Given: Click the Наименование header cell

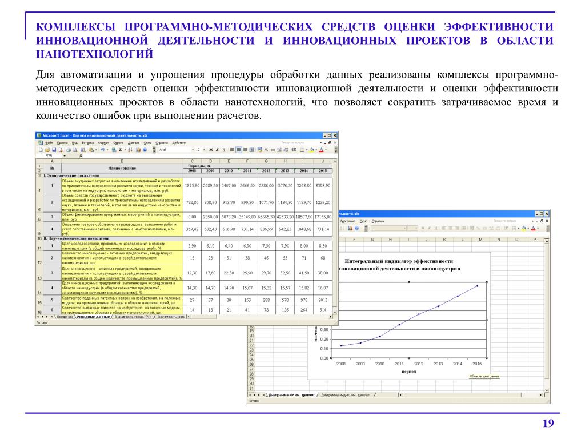Looking at the screenshot, I should pos(122,169).
